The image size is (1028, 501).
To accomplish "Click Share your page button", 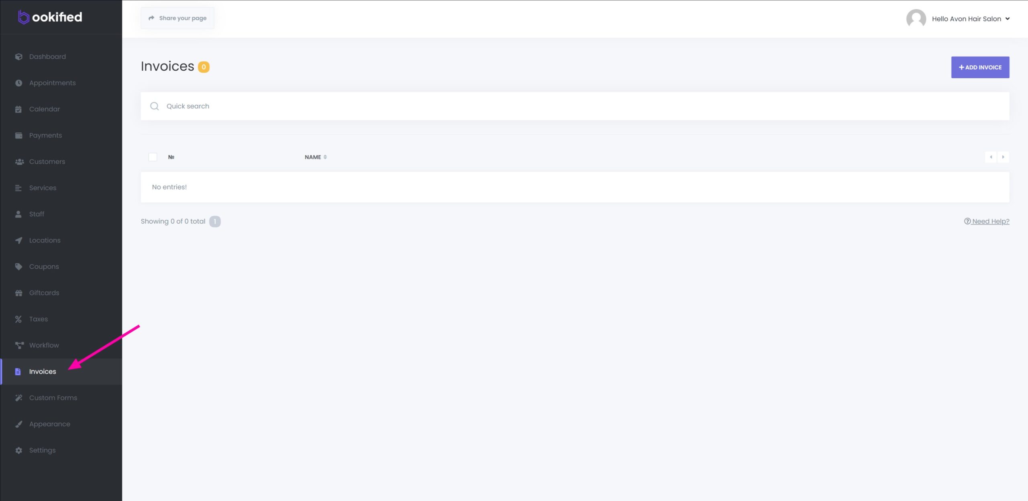I will pos(177,18).
